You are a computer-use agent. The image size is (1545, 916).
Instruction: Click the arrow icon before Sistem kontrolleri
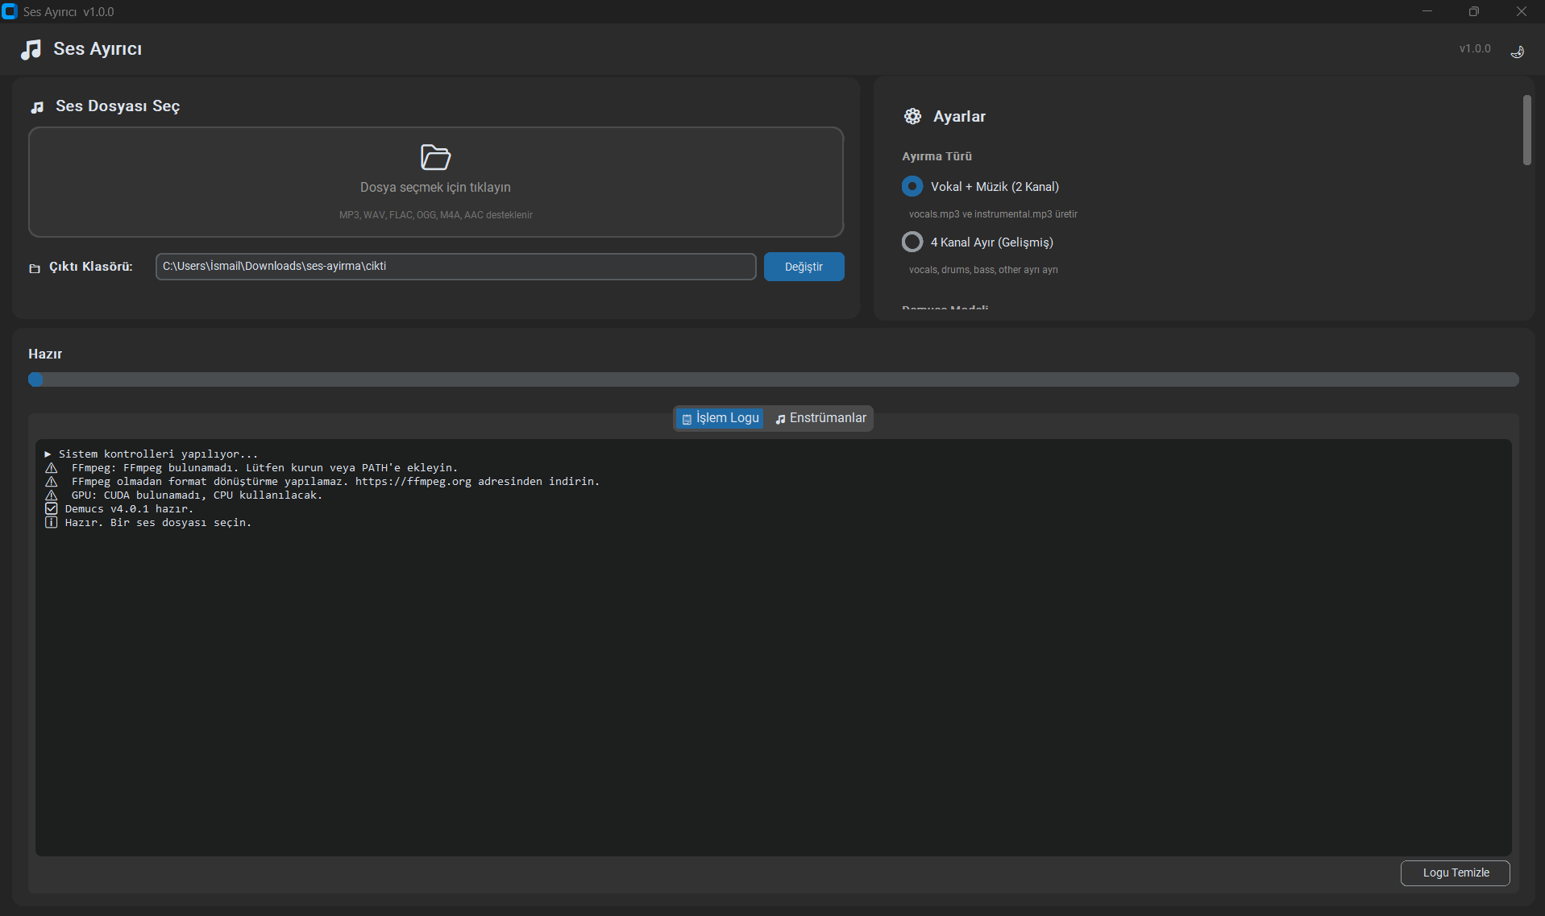click(x=48, y=454)
